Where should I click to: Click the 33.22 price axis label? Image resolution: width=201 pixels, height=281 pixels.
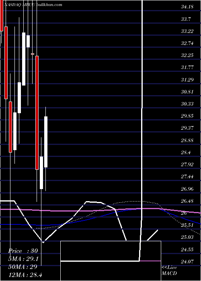pyautogui.click(x=187, y=31)
